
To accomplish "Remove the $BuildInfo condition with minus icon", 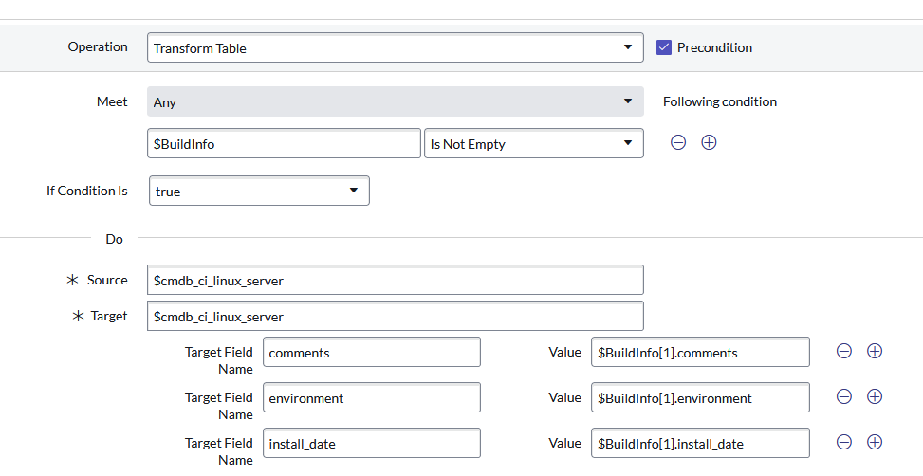I will coord(678,143).
